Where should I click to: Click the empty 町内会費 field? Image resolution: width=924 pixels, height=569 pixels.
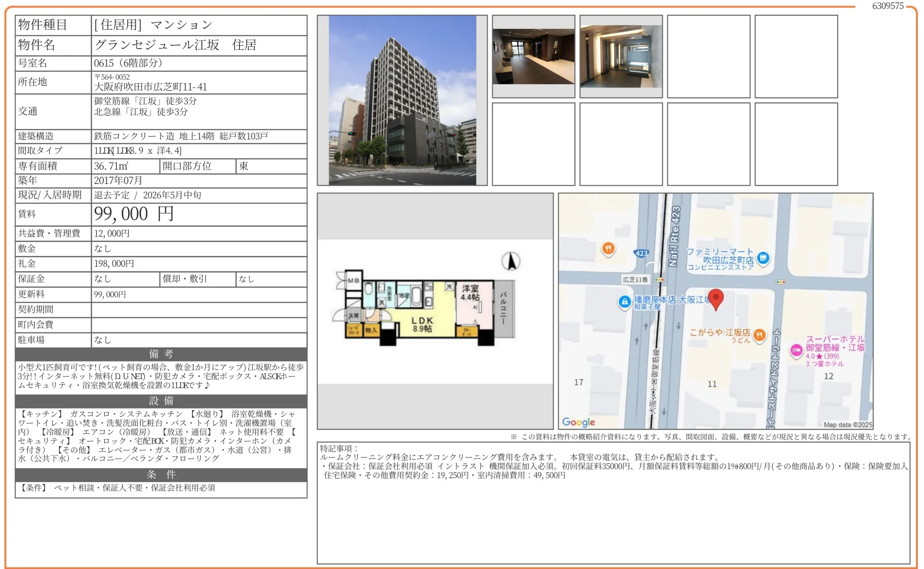pyautogui.click(x=199, y=325)
